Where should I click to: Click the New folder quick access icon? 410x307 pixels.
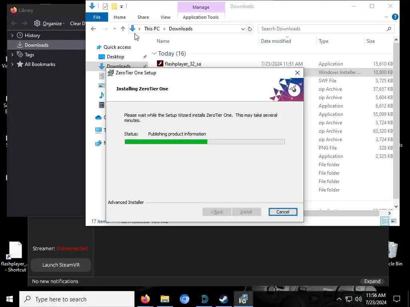point(114,6)
